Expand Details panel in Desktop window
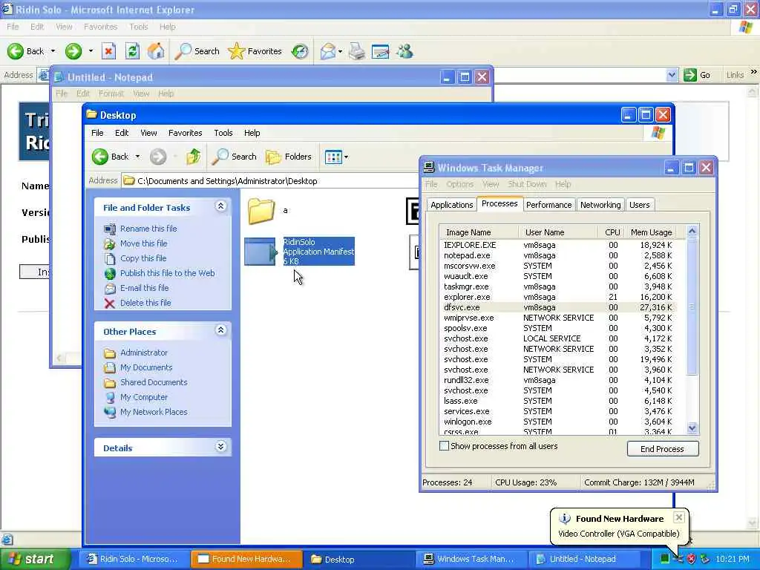Image resolution: width=760 pixels, height=570 pixels. pyautogui.click(x=220, y=447)
